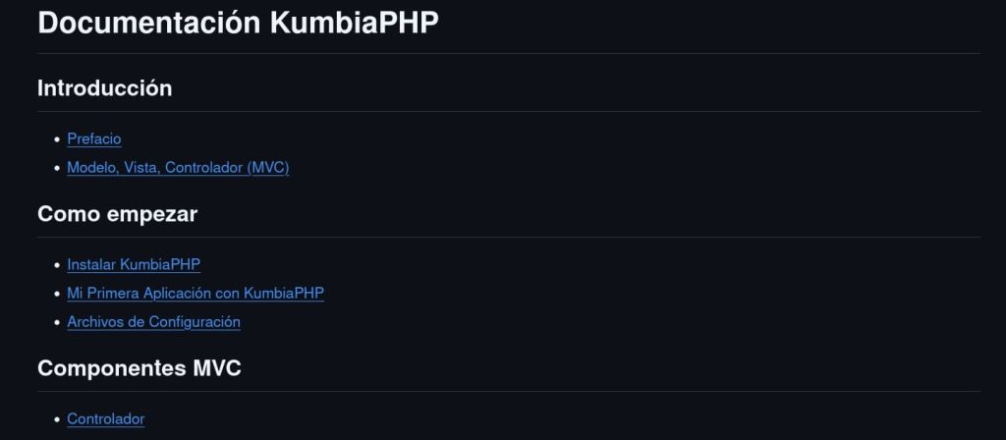1006x440 pixels.
Task: Click the bullet beside Prefacio
Action: point(56,139)
